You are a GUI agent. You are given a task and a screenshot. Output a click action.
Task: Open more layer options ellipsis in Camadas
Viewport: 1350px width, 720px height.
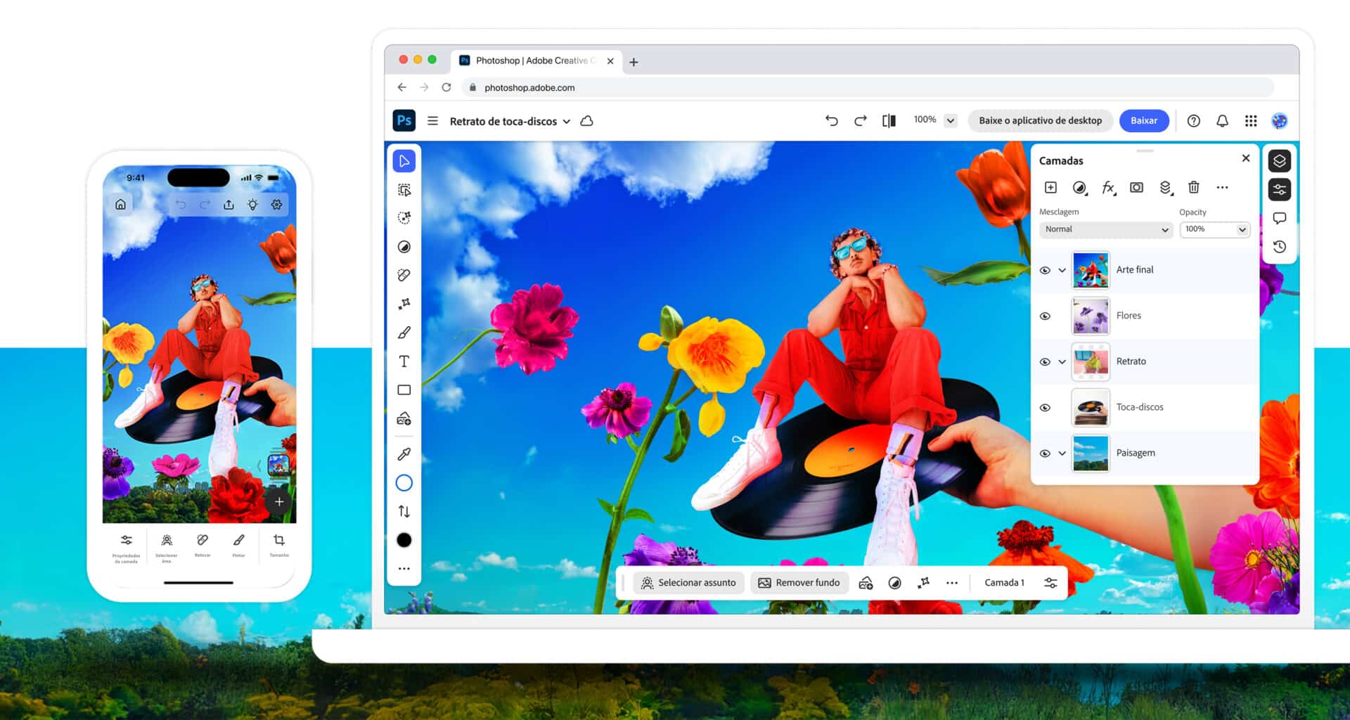pyautogui.click(x=1222, y=187)
